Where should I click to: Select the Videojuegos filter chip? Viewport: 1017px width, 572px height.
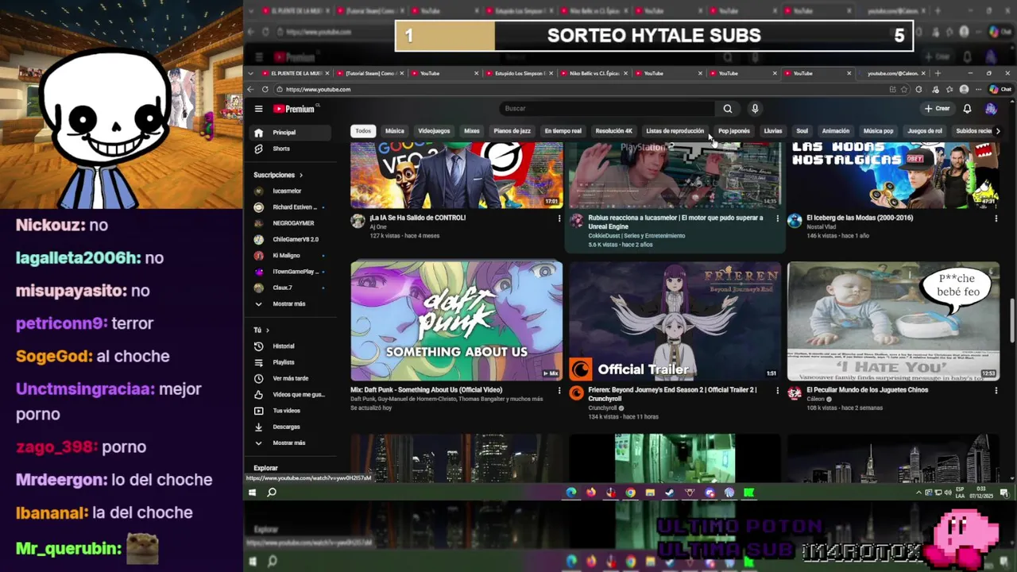(434, 131)
